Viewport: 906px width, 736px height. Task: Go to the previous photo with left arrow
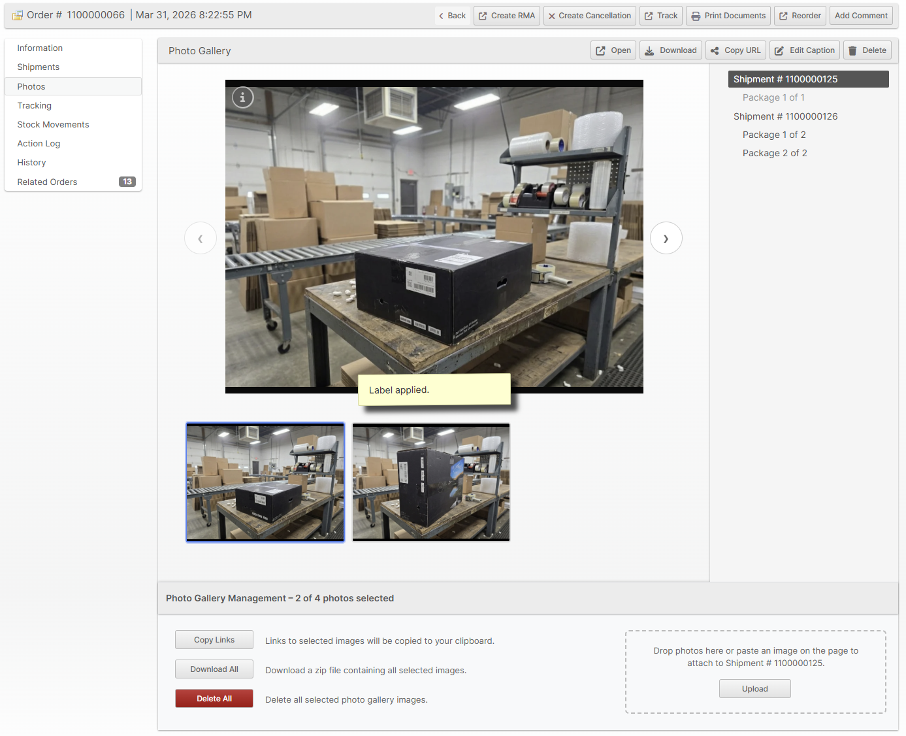(201, 239)
